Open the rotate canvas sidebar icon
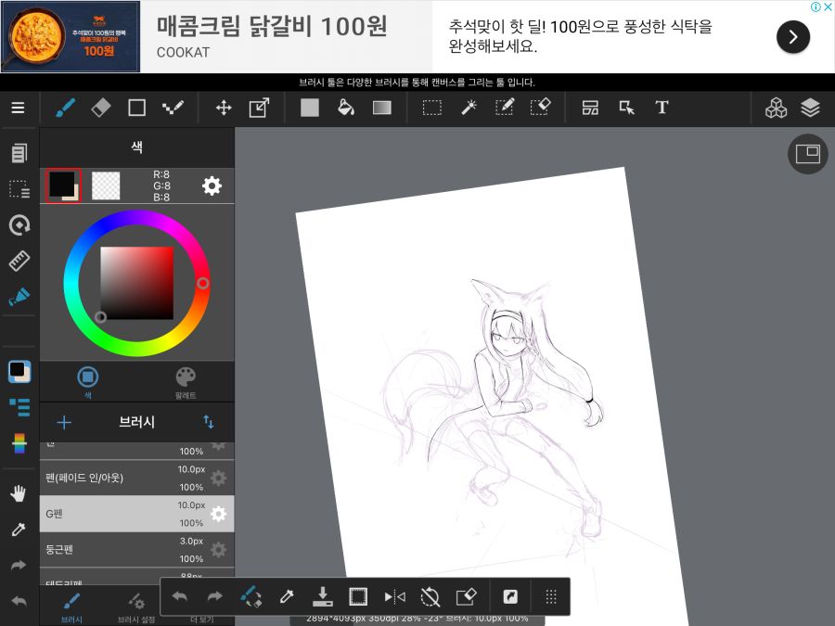This screenshot has width=835, height=626. (x=19, y=225)
